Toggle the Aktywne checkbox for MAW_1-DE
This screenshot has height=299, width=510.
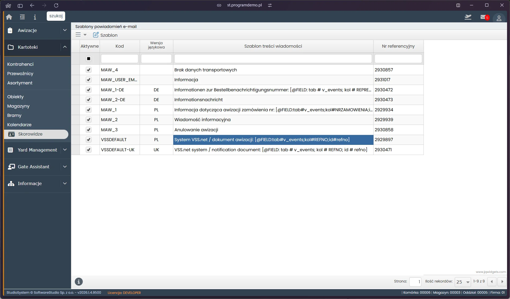tap(89, 90)
